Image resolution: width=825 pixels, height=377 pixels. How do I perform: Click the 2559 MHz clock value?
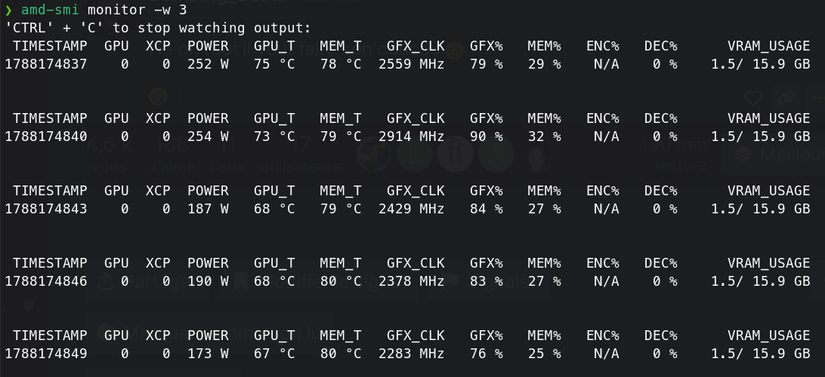tap(412, 65)
